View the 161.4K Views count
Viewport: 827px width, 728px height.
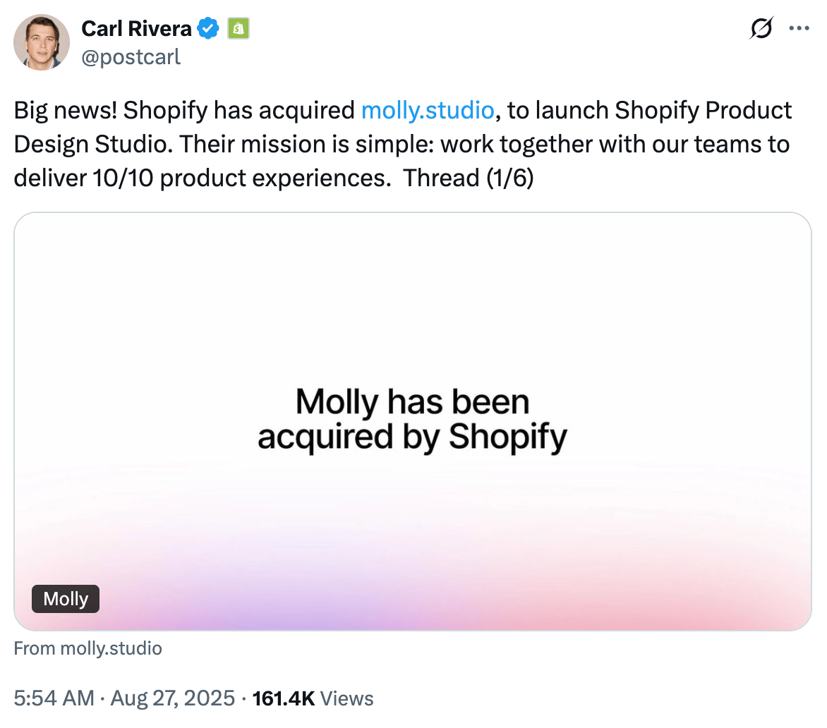(313, 698)
